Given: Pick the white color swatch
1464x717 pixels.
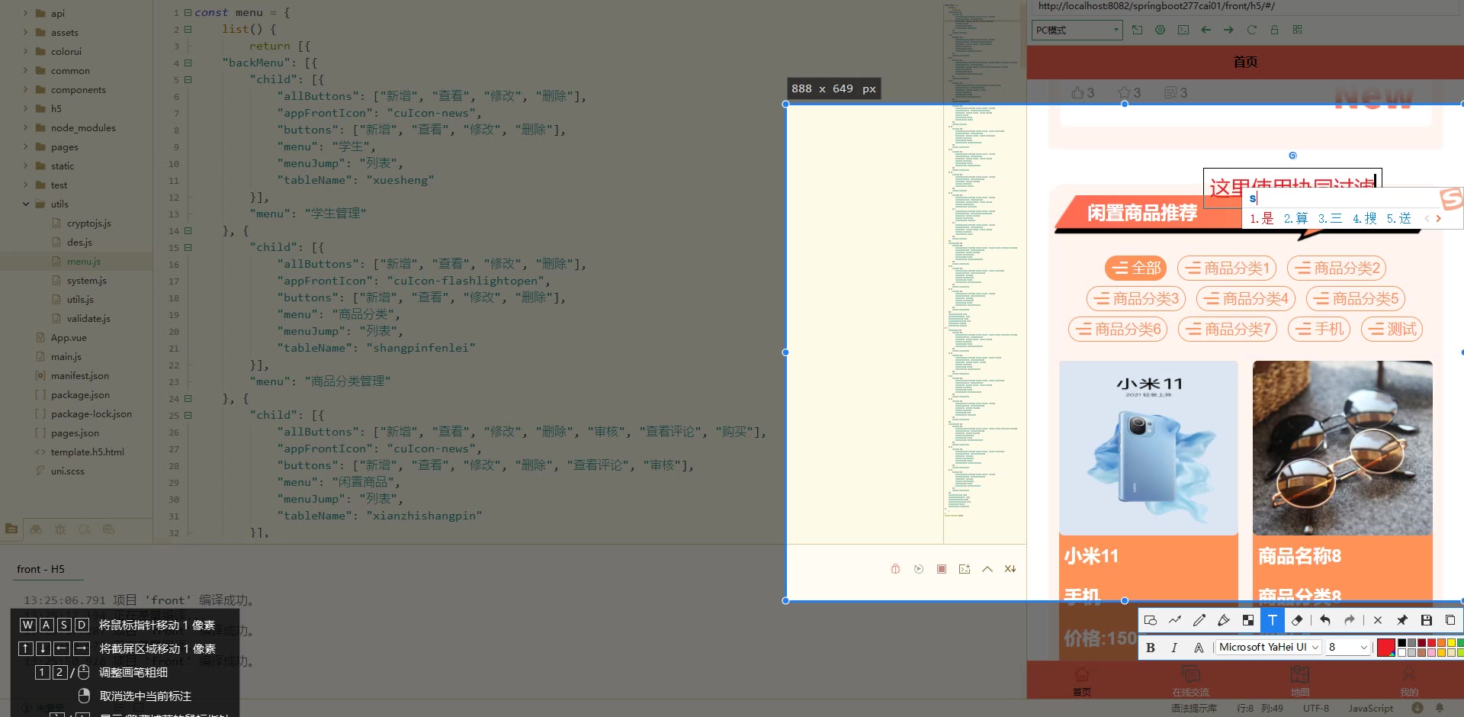Looking at the screenshot, I should (x=1401, y=652).
